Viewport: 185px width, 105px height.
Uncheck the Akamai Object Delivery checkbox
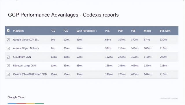click(x=8, y=48)
